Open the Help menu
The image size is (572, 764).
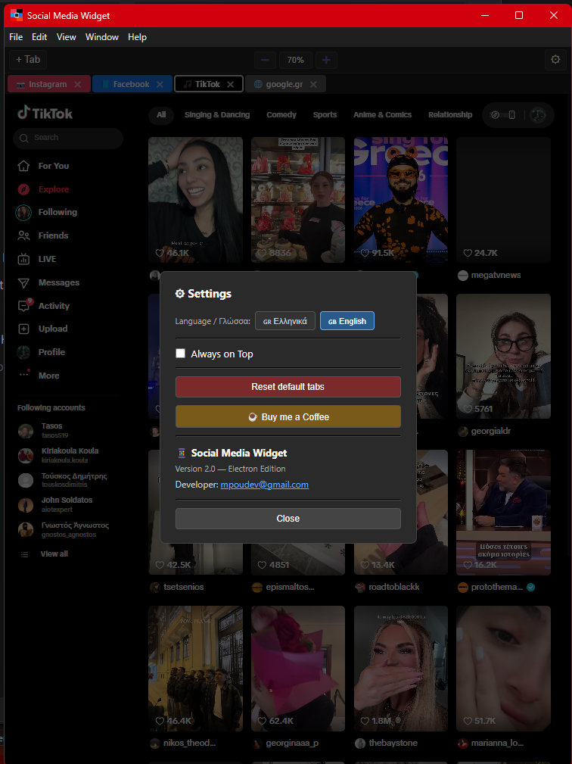pyautogui.click(x=137, y=37)
